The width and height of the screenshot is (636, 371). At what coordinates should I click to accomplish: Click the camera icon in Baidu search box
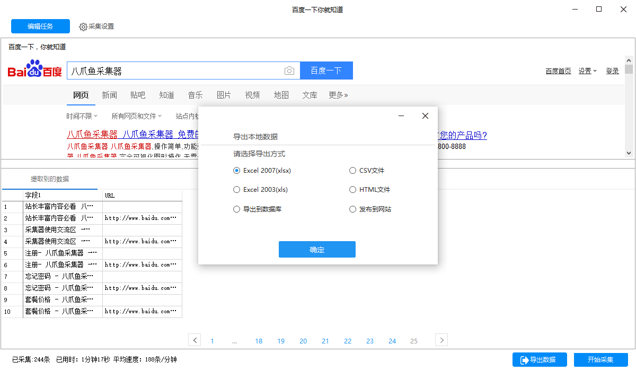click(x=289, y=70)
